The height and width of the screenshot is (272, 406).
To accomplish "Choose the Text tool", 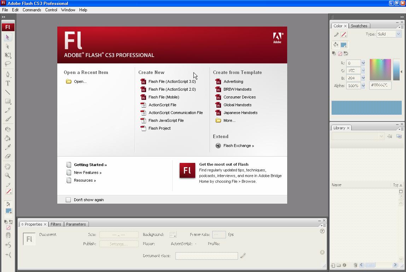I will point(8,83).
